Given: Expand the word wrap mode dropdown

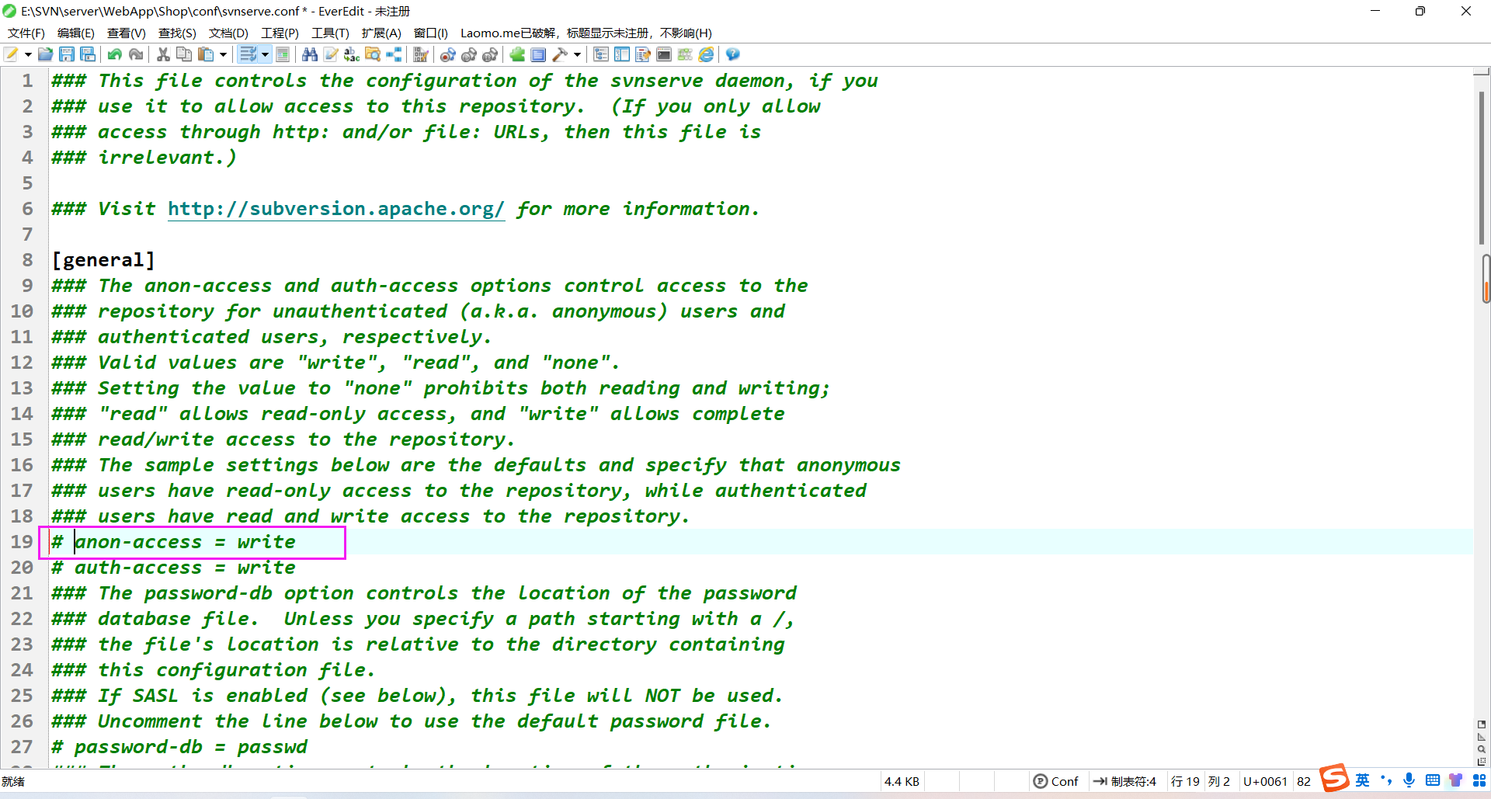Looking at the screenshot, I should [265, 54].
